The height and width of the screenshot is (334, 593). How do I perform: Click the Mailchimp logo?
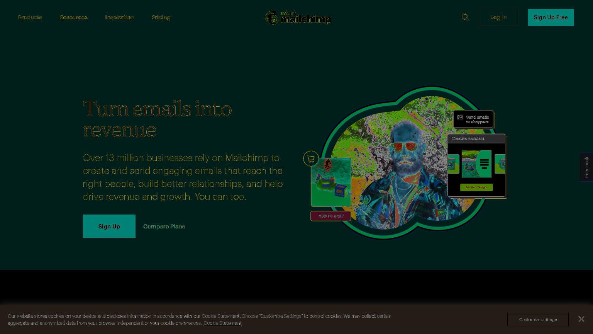coord(298,17)
